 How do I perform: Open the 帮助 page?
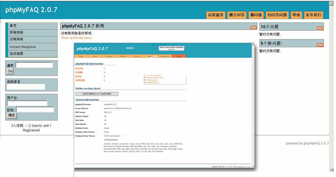[296, 15]
